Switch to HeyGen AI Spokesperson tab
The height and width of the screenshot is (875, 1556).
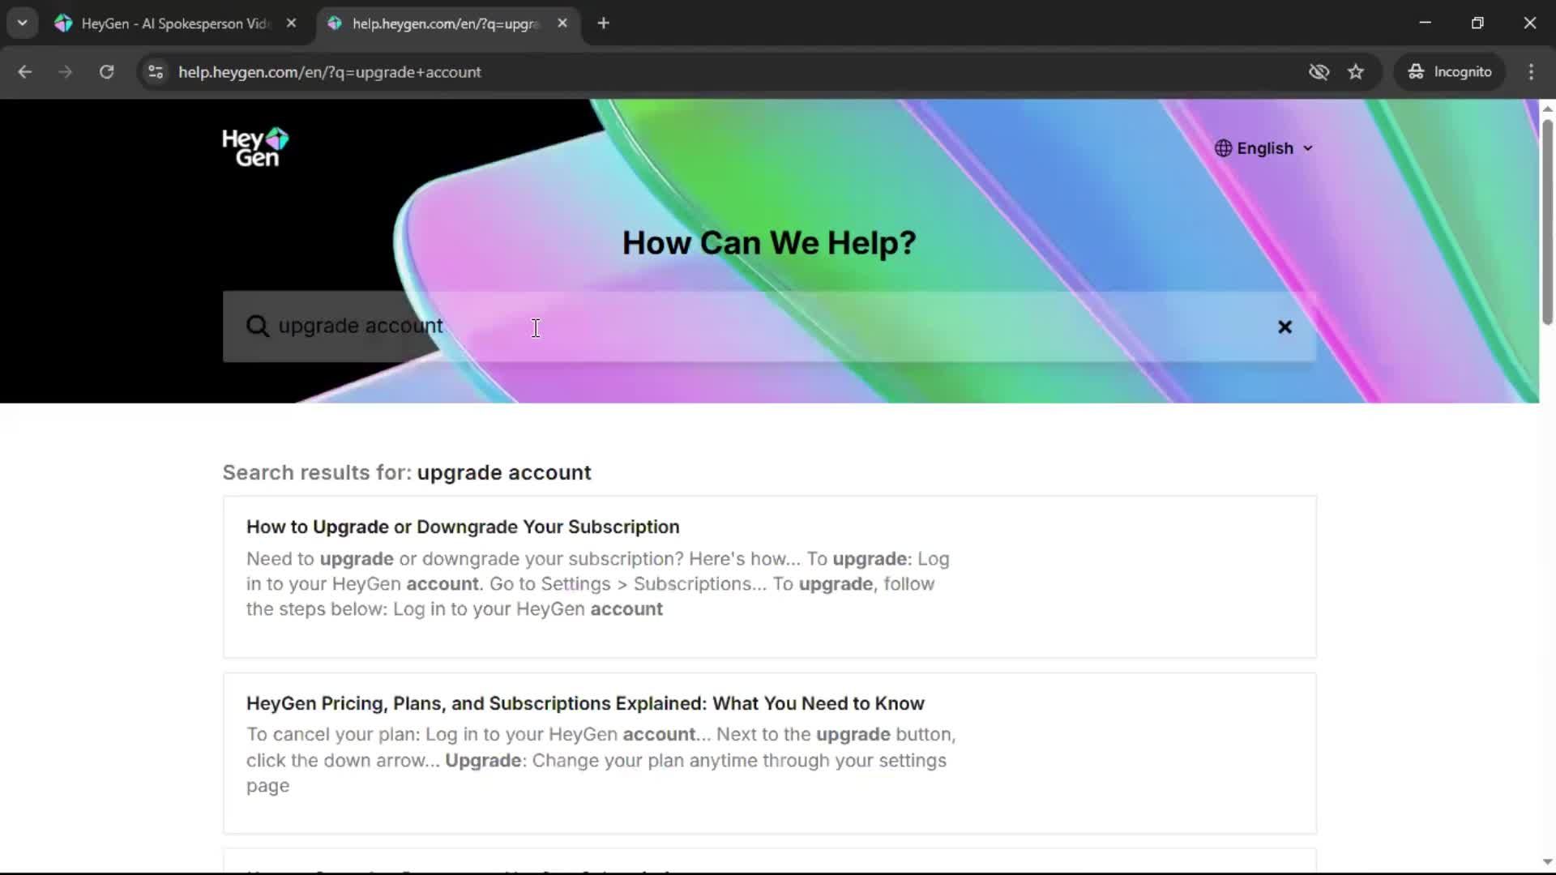[x=175, y=23]
